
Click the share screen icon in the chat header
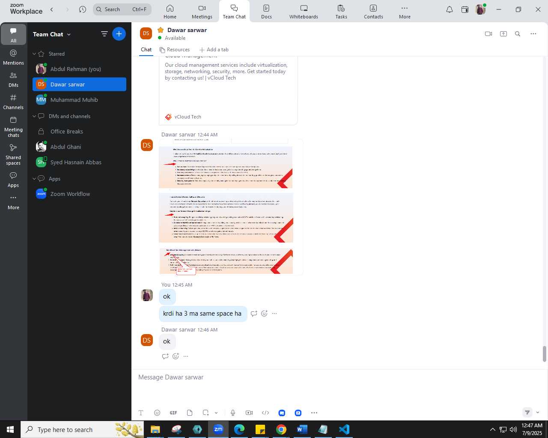tap(503, 34)
